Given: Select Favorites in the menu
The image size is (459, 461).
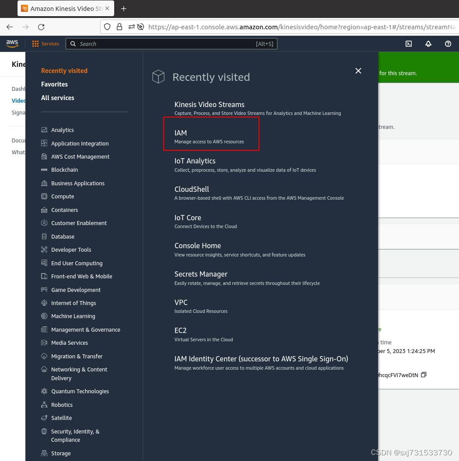Looking at the screenshot, I should (x=54, y=84).
